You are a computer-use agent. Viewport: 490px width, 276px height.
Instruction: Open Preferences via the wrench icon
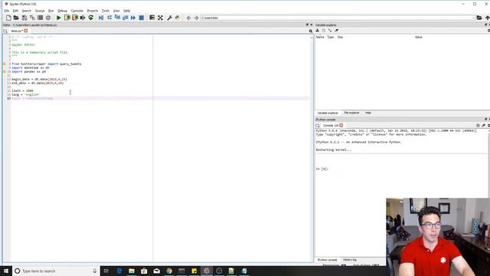tap(169, 18)
